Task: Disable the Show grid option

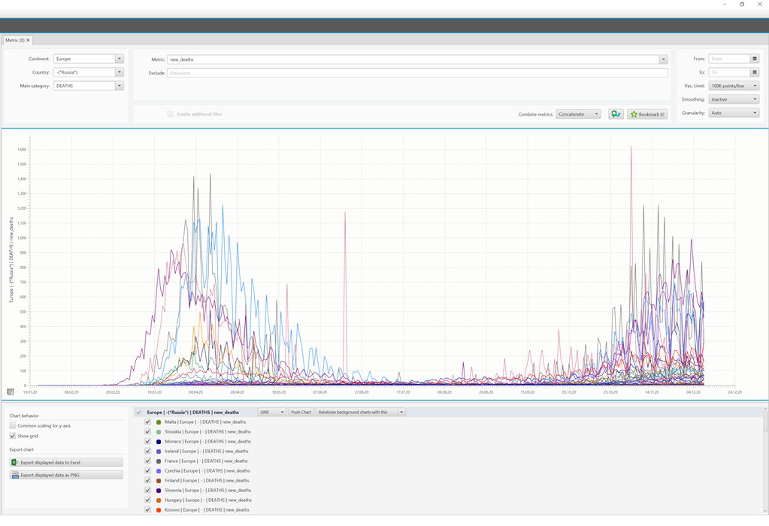Action: [12, 435]
